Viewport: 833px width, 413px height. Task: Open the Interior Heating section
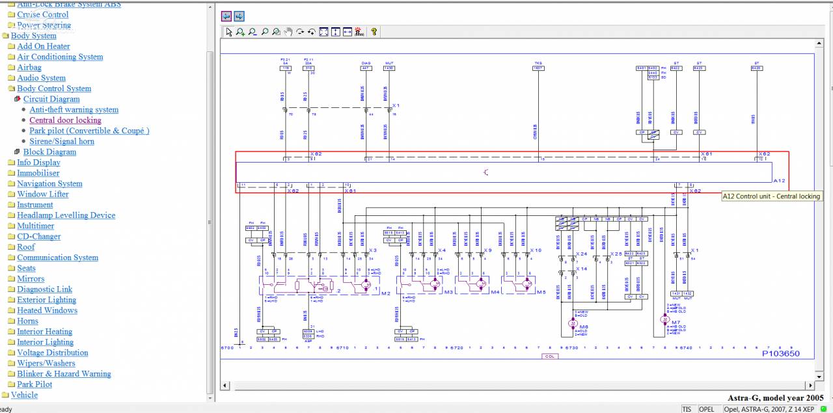45,332
